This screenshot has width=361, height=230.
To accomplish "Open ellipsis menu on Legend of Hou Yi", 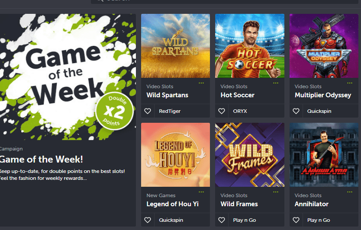I will (x=201, y=192).
